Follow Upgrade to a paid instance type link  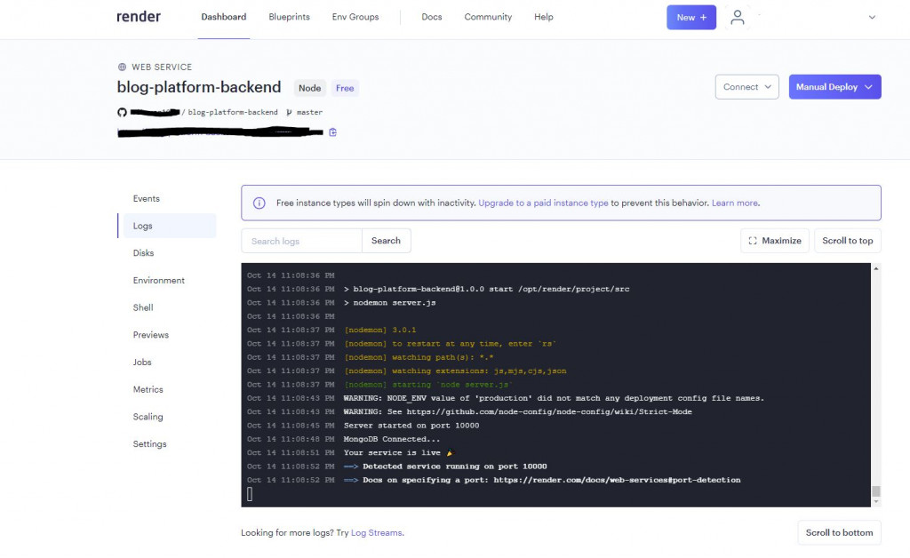click(543, 203)
